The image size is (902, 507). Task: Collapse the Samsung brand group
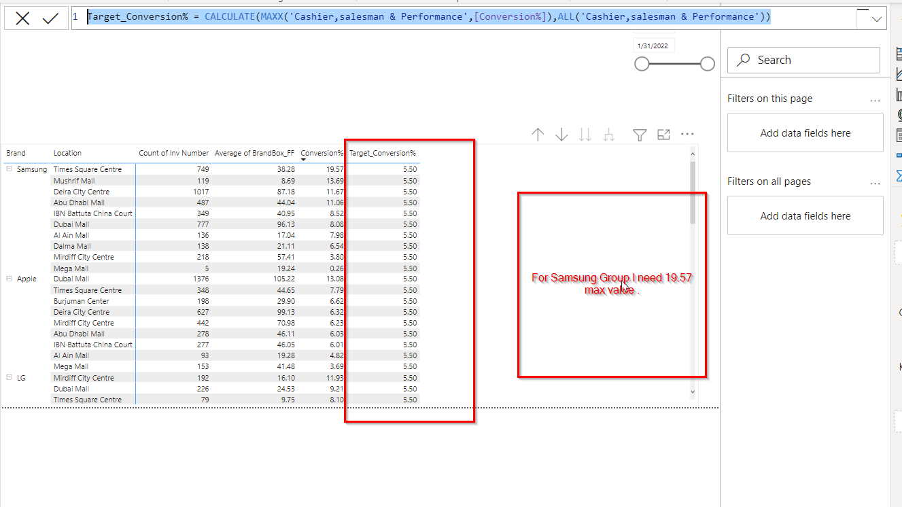(x=10, y=169)
